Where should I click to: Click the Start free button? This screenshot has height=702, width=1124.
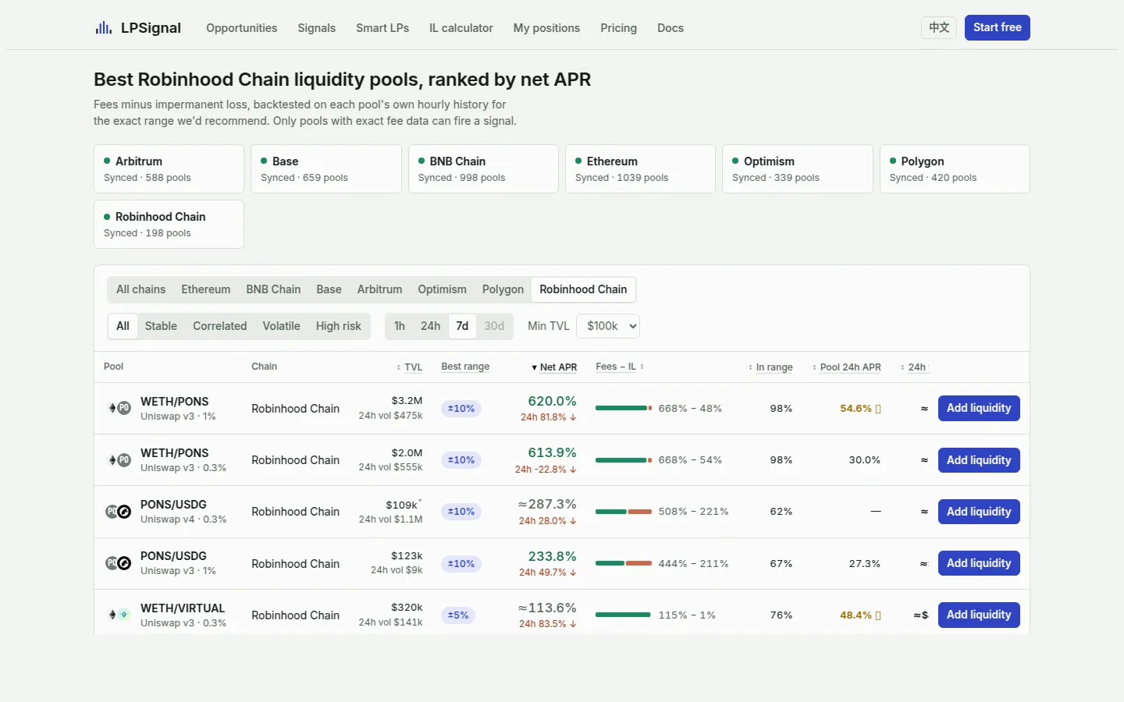(x=997, y=27)
